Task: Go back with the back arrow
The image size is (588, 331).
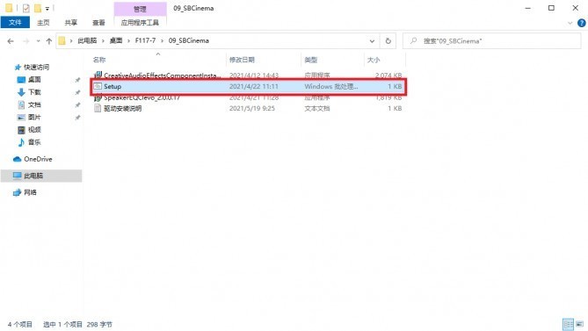Action: point(11,40)
